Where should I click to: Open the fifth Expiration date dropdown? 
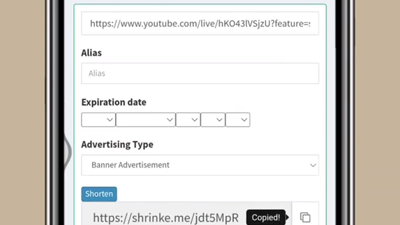click(237, 120)
